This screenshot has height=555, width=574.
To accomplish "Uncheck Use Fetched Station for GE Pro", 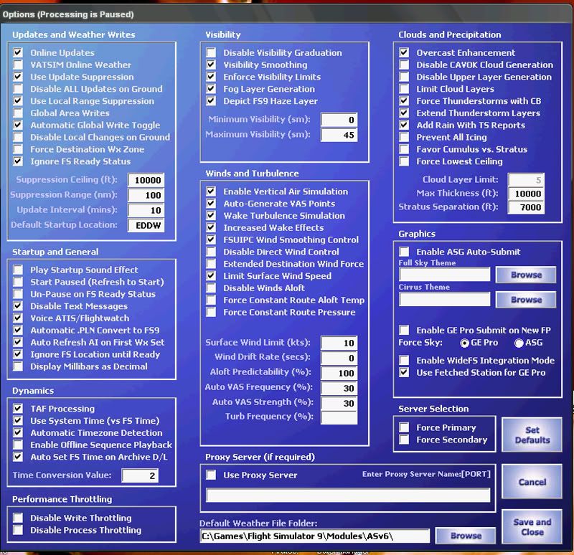I will 404,372.
